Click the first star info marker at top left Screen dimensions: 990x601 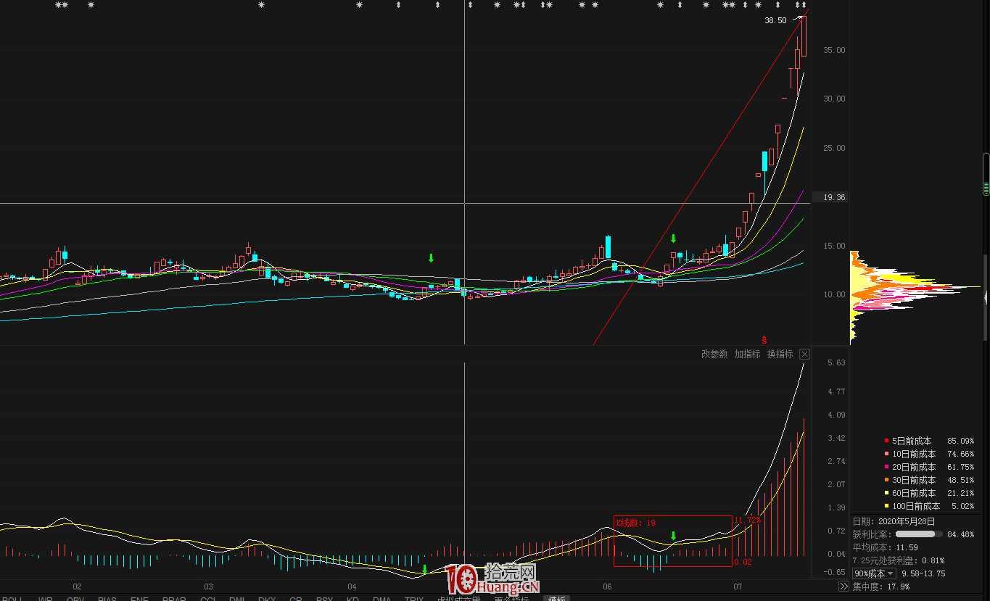[59, 6]
